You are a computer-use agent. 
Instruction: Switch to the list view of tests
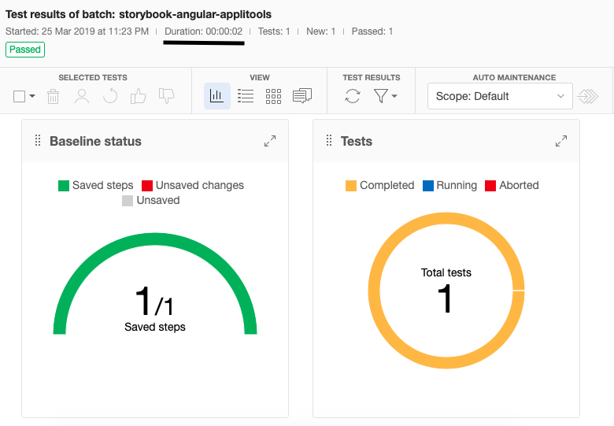246,96
